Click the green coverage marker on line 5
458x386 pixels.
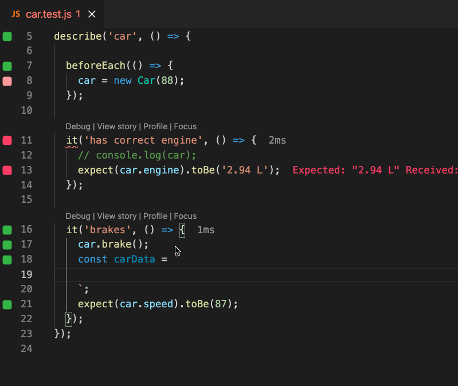[7, 37]
